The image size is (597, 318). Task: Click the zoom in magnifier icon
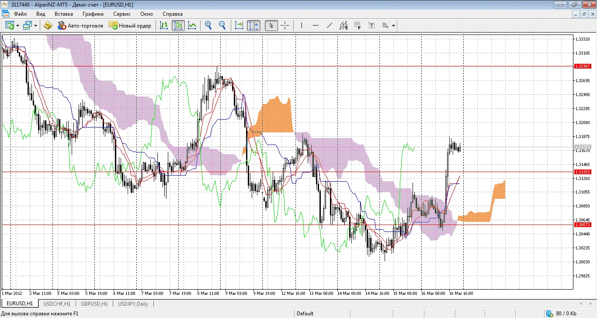(x=208, y=25)
